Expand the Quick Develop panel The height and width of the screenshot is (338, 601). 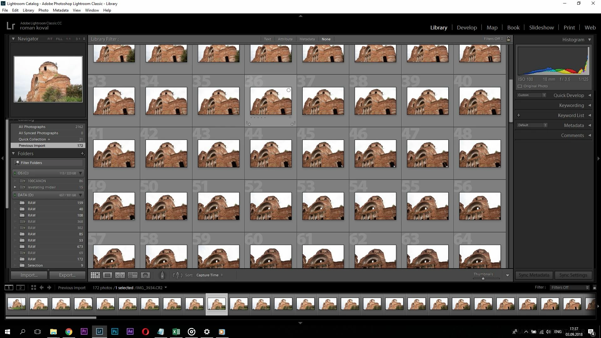[x=589, y=95]
